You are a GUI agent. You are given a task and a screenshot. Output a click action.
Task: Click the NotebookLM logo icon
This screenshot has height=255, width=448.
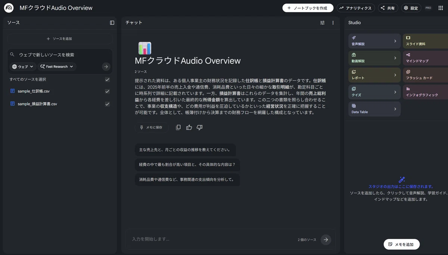(x=9, y=8)
